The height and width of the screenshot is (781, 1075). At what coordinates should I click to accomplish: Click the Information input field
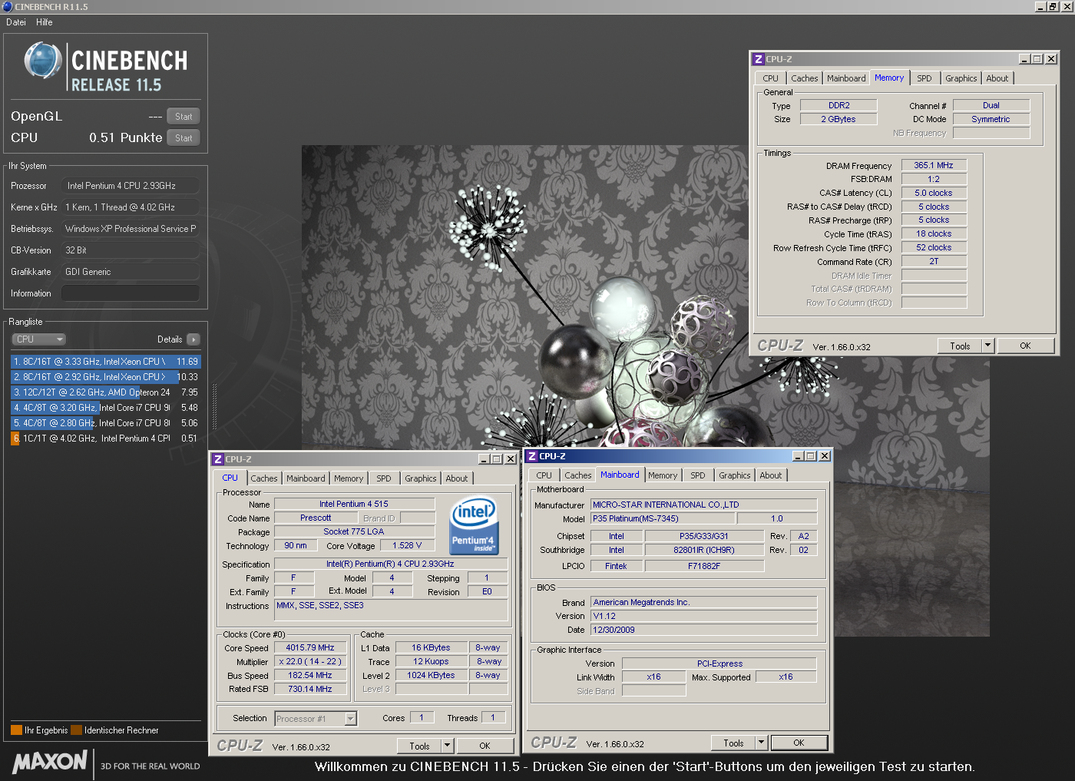click(x=131, y=293)
